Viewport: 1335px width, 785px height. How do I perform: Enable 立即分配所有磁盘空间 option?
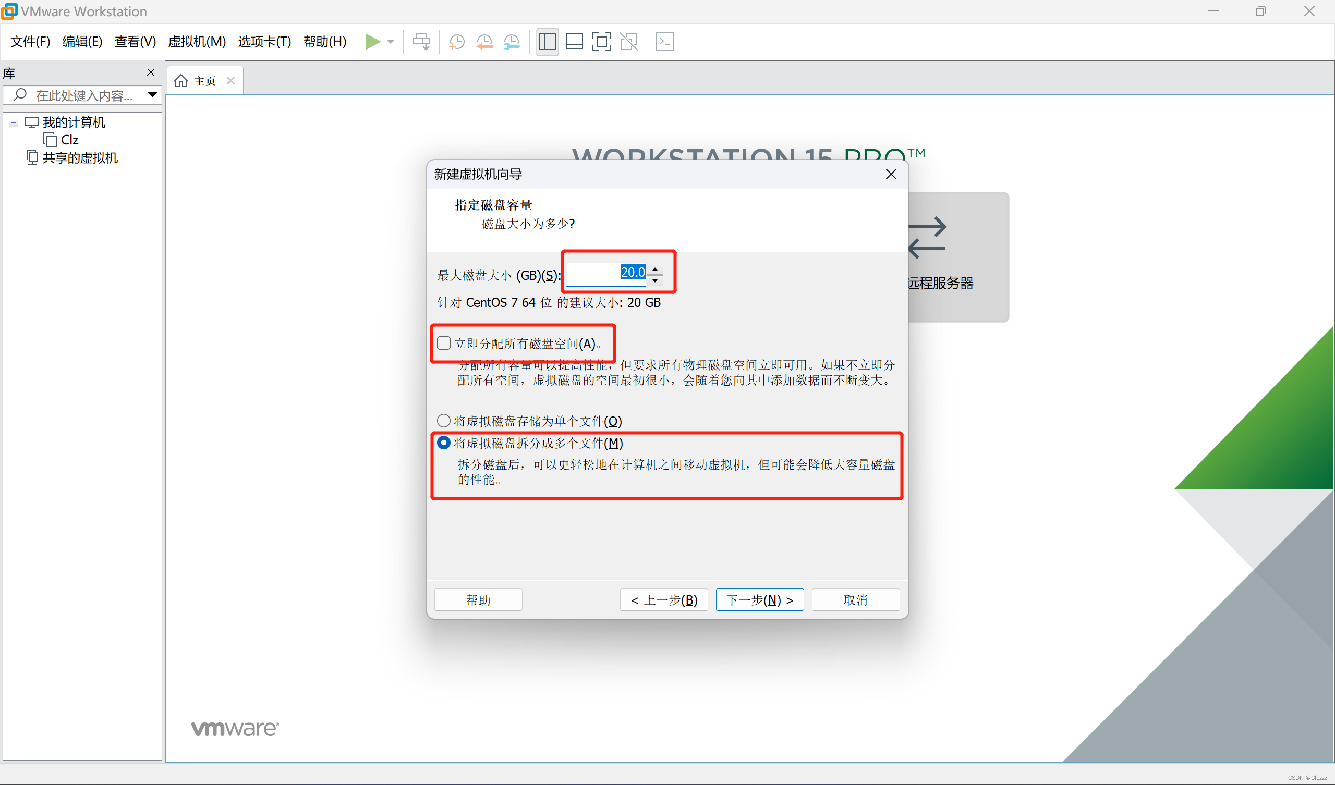pyautogui.click(x=443, y=343)
